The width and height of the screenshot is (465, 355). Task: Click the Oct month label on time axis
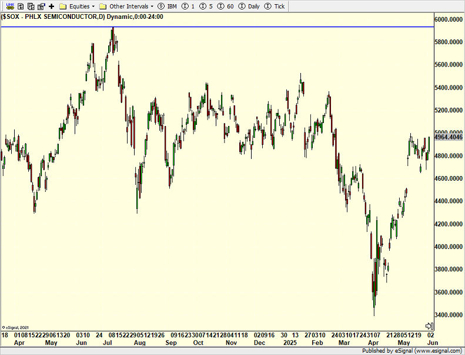[x=198, y=343]
